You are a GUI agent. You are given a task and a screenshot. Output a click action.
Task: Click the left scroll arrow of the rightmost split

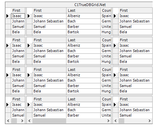115,121
